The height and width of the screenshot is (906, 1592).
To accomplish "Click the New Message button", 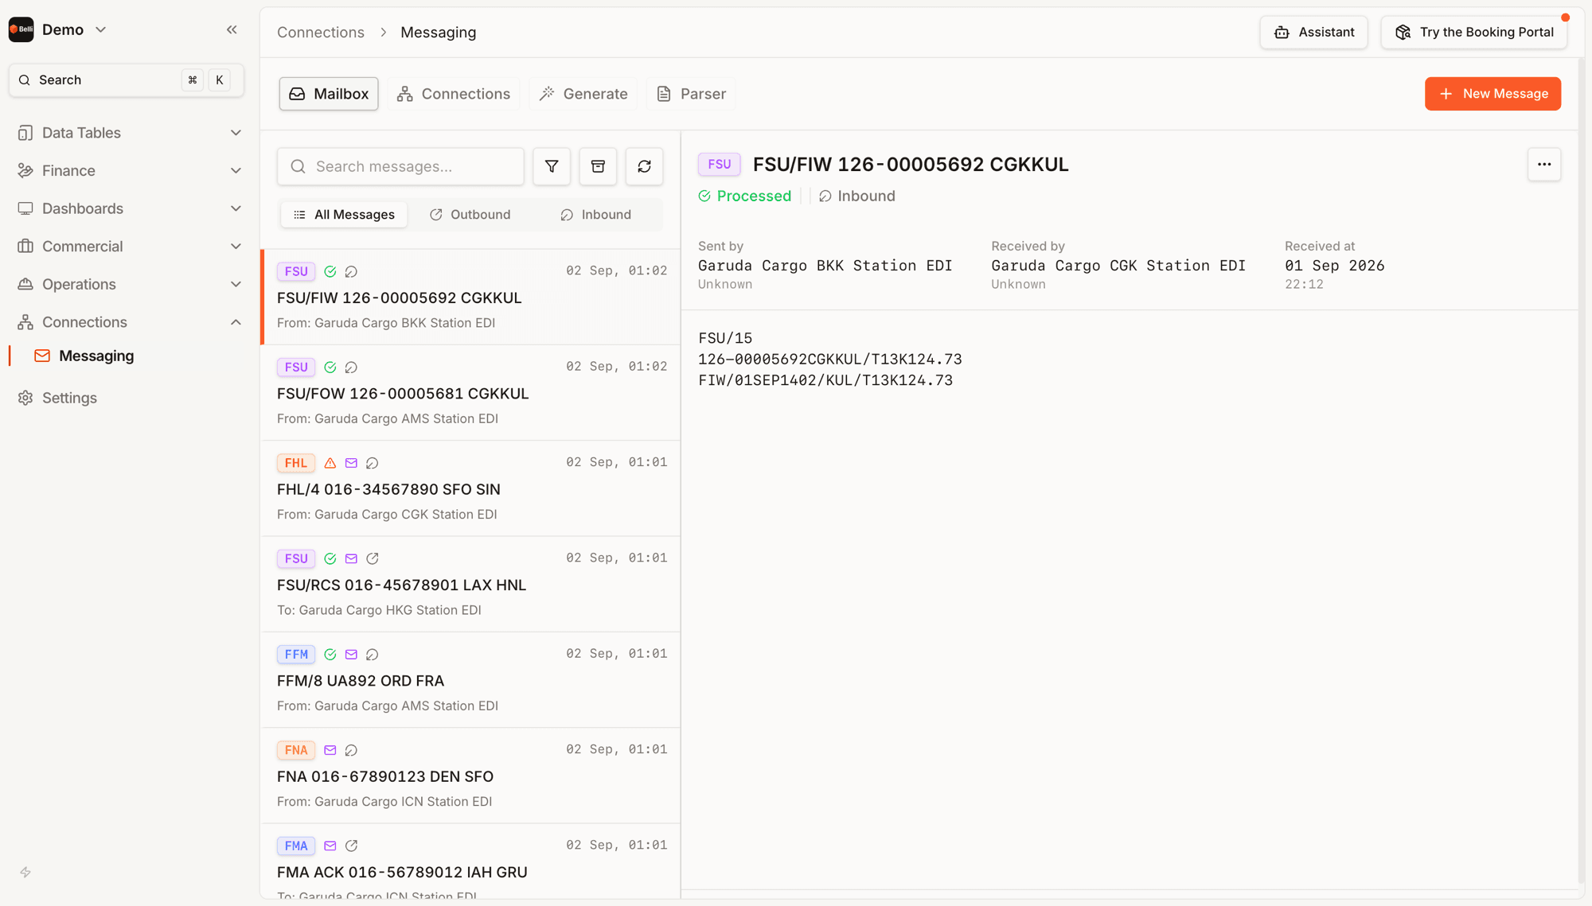I will pos(1492,94).
